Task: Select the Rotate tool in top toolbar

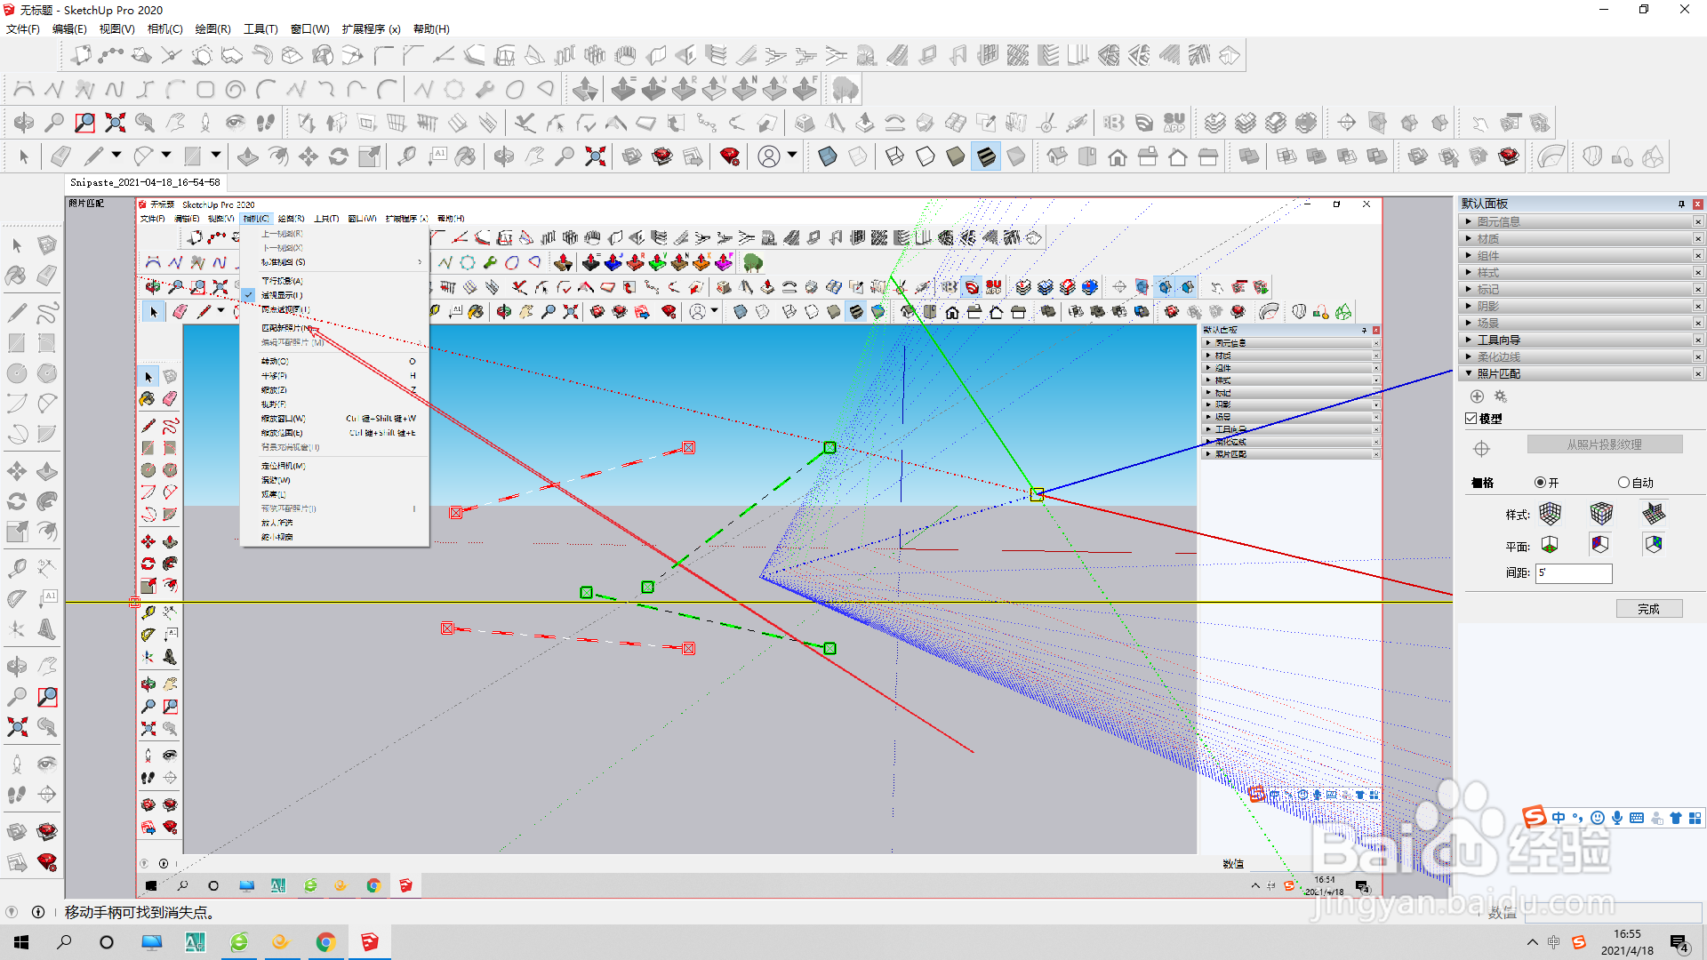Action: [x=339, y=157]
